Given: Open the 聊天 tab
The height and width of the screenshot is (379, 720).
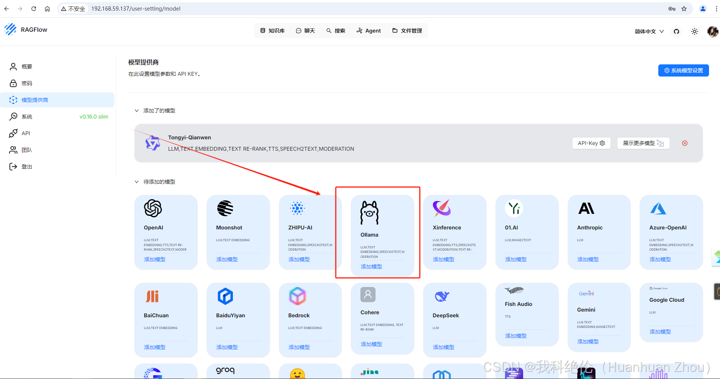Looking at the screenshot, I should coord(305,31).
